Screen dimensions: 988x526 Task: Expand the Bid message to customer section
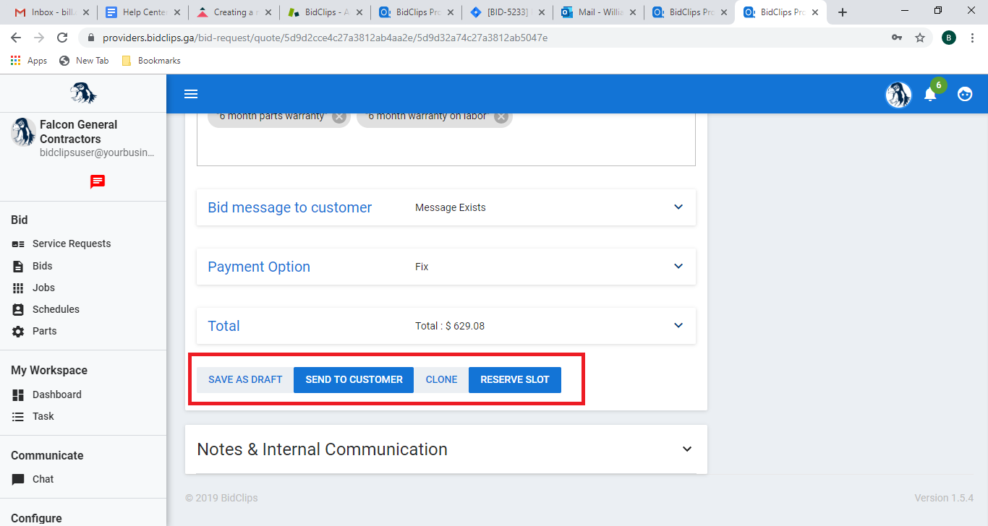pyautogui.click(x=446, y=207)
